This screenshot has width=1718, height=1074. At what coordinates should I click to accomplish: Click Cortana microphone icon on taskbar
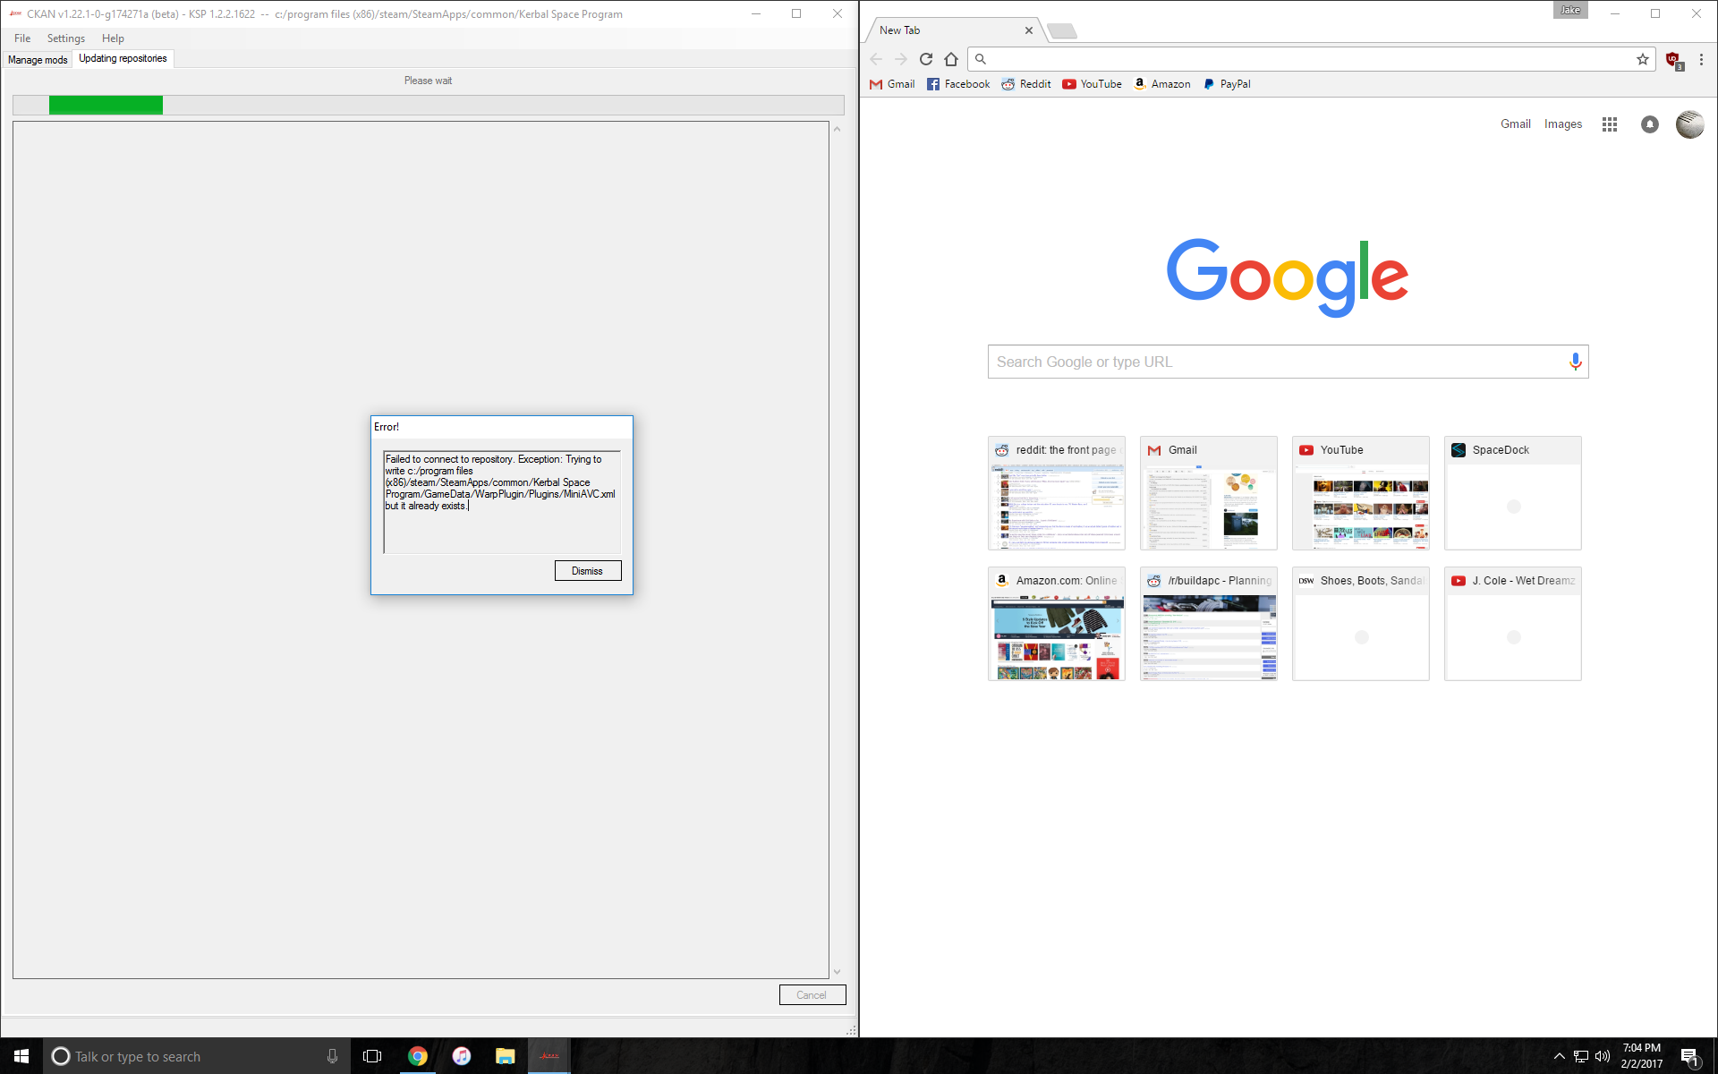(x=332, y=1056)
